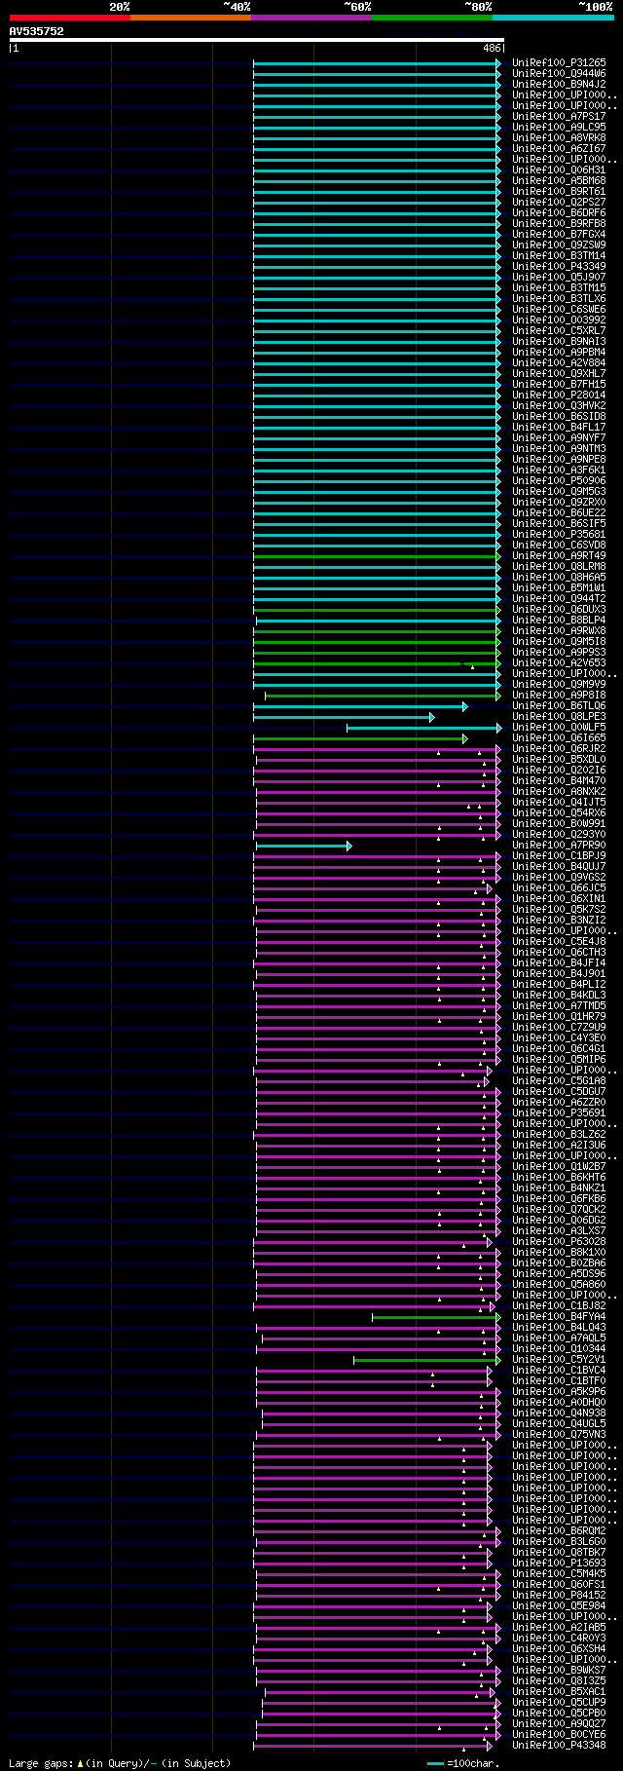Click cyan alignment bar of UniRef100_B6TLQ6
The height and width of the screenshot is (1771, 623).
(x=360, y=706)
